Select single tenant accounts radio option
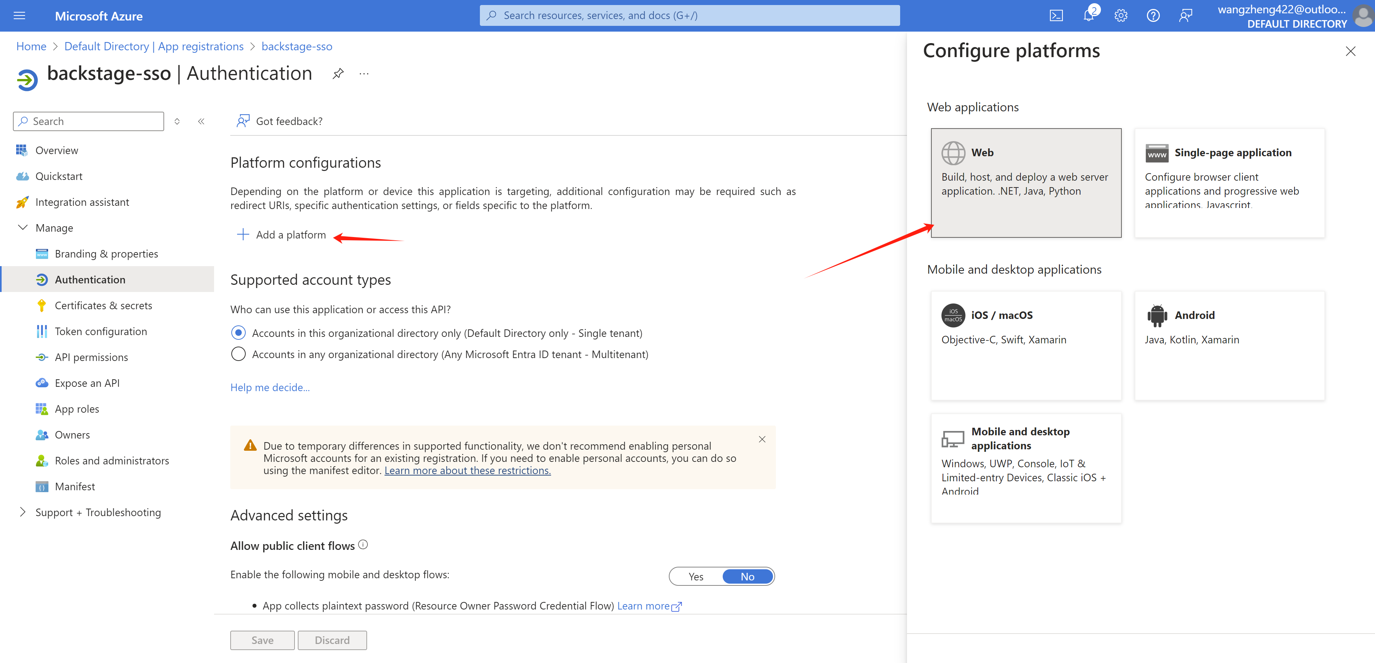The image size is (1375, 663). [238, 333]
